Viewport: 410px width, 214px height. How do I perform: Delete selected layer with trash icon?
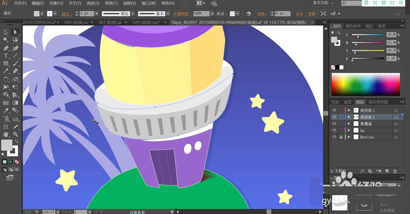click(395, 171)
